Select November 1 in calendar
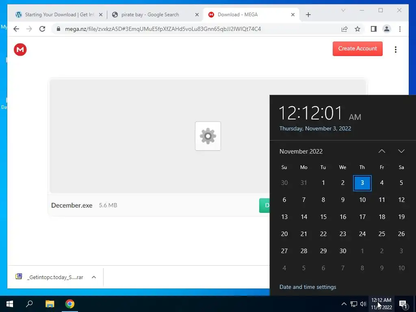This screenshot has width=416, height=312. tap(323, 183)
